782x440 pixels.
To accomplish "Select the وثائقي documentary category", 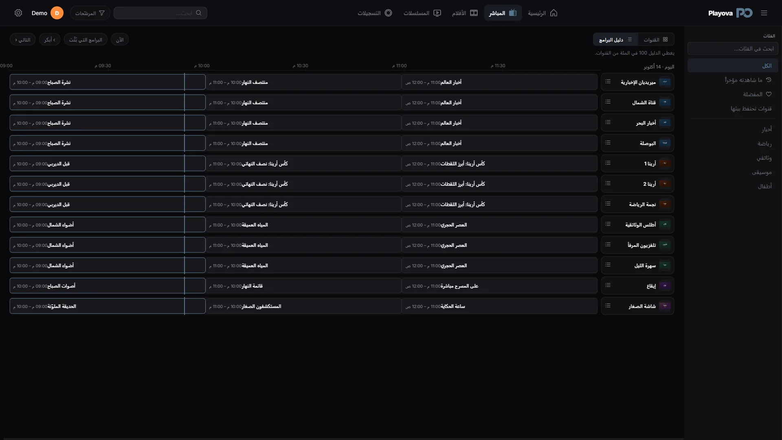I will click(x=733, y=158).
